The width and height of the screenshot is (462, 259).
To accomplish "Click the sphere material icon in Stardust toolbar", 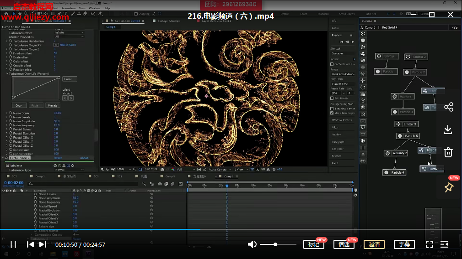I will [363, 108].
